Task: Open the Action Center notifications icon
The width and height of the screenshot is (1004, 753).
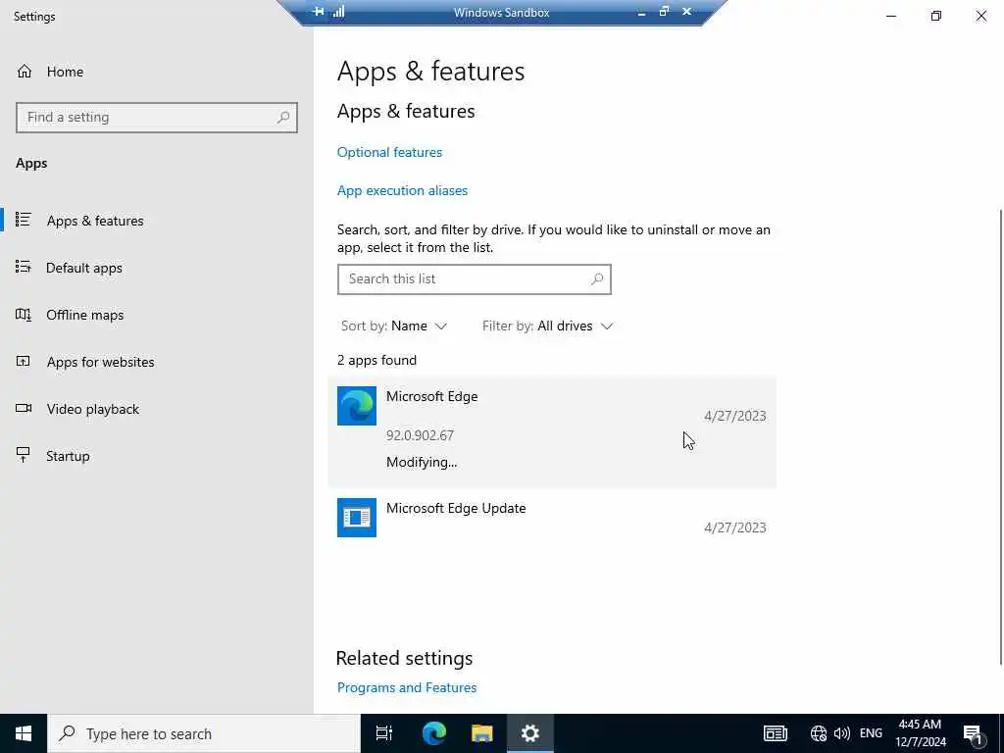Action: tap(974, 733)
